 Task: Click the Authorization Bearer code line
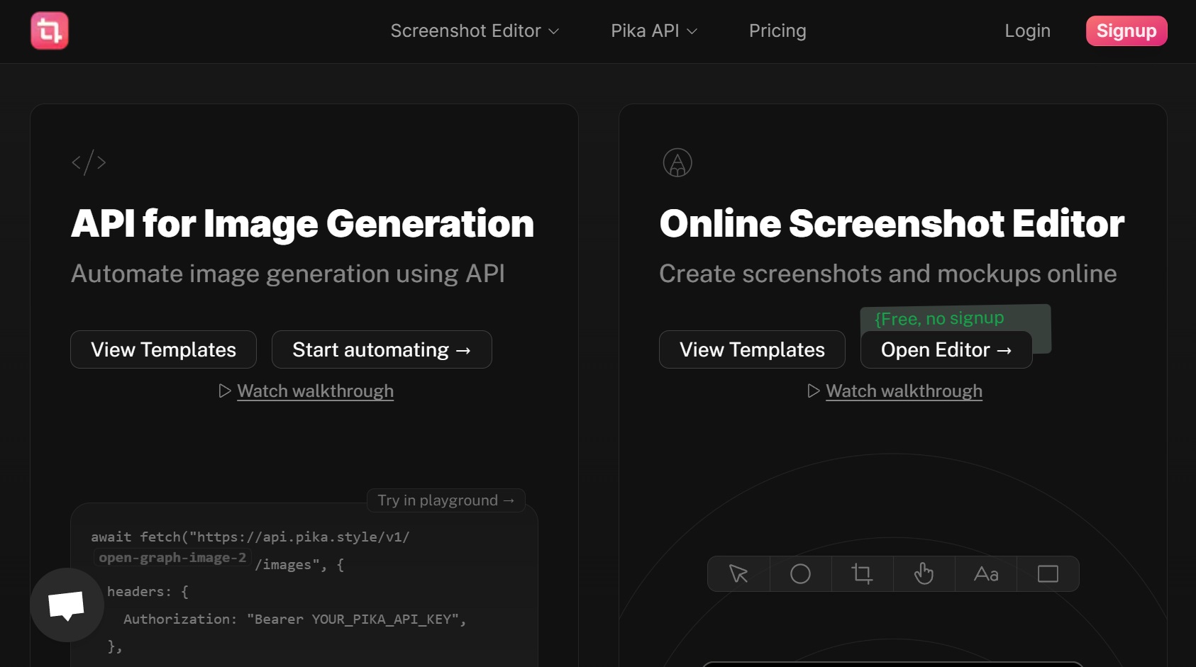(294, 619)
